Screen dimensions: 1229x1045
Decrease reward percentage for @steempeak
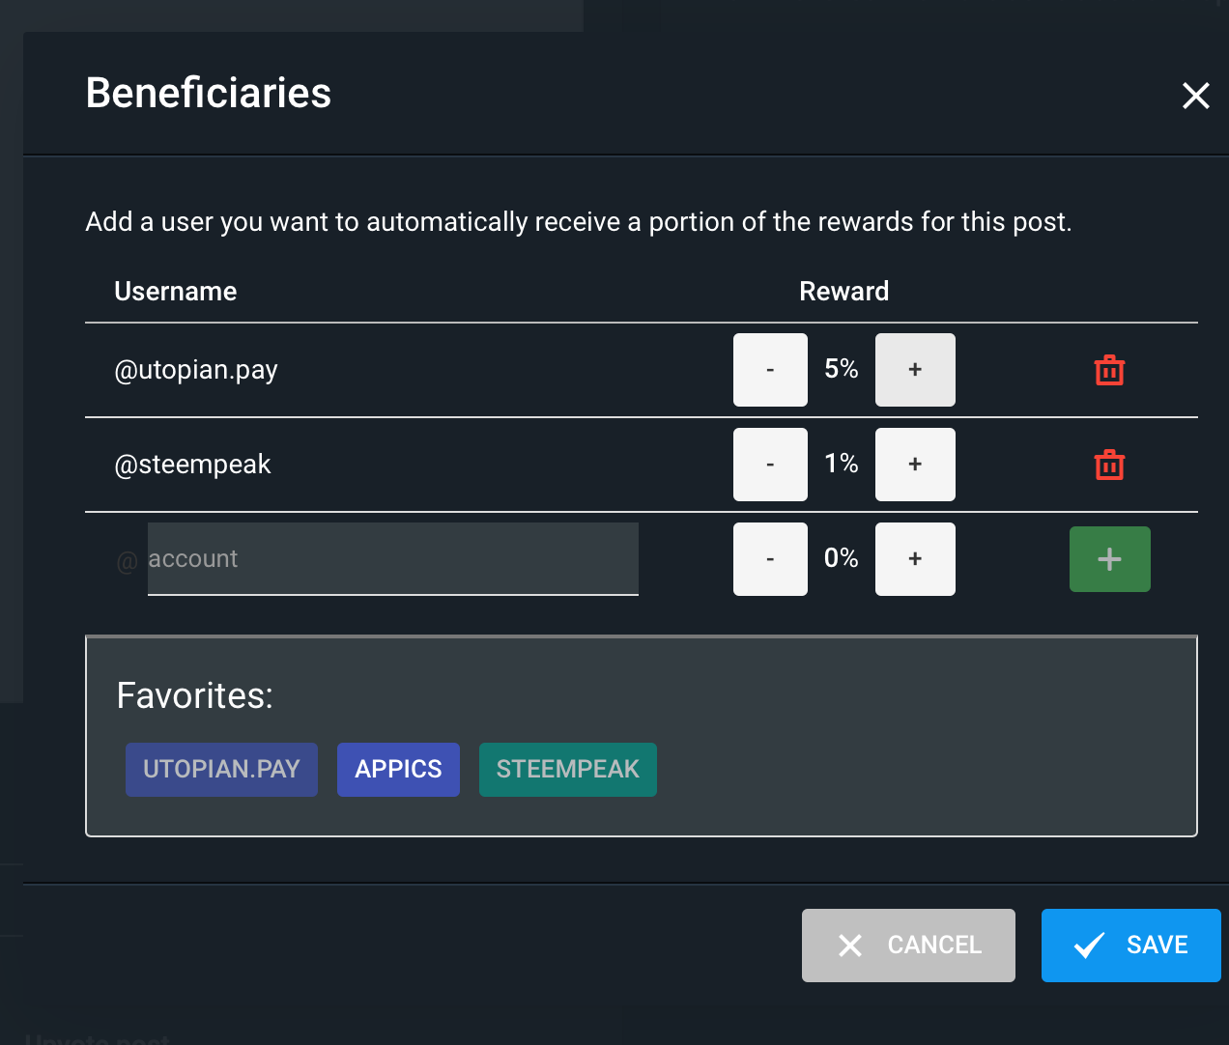point(770,465)
